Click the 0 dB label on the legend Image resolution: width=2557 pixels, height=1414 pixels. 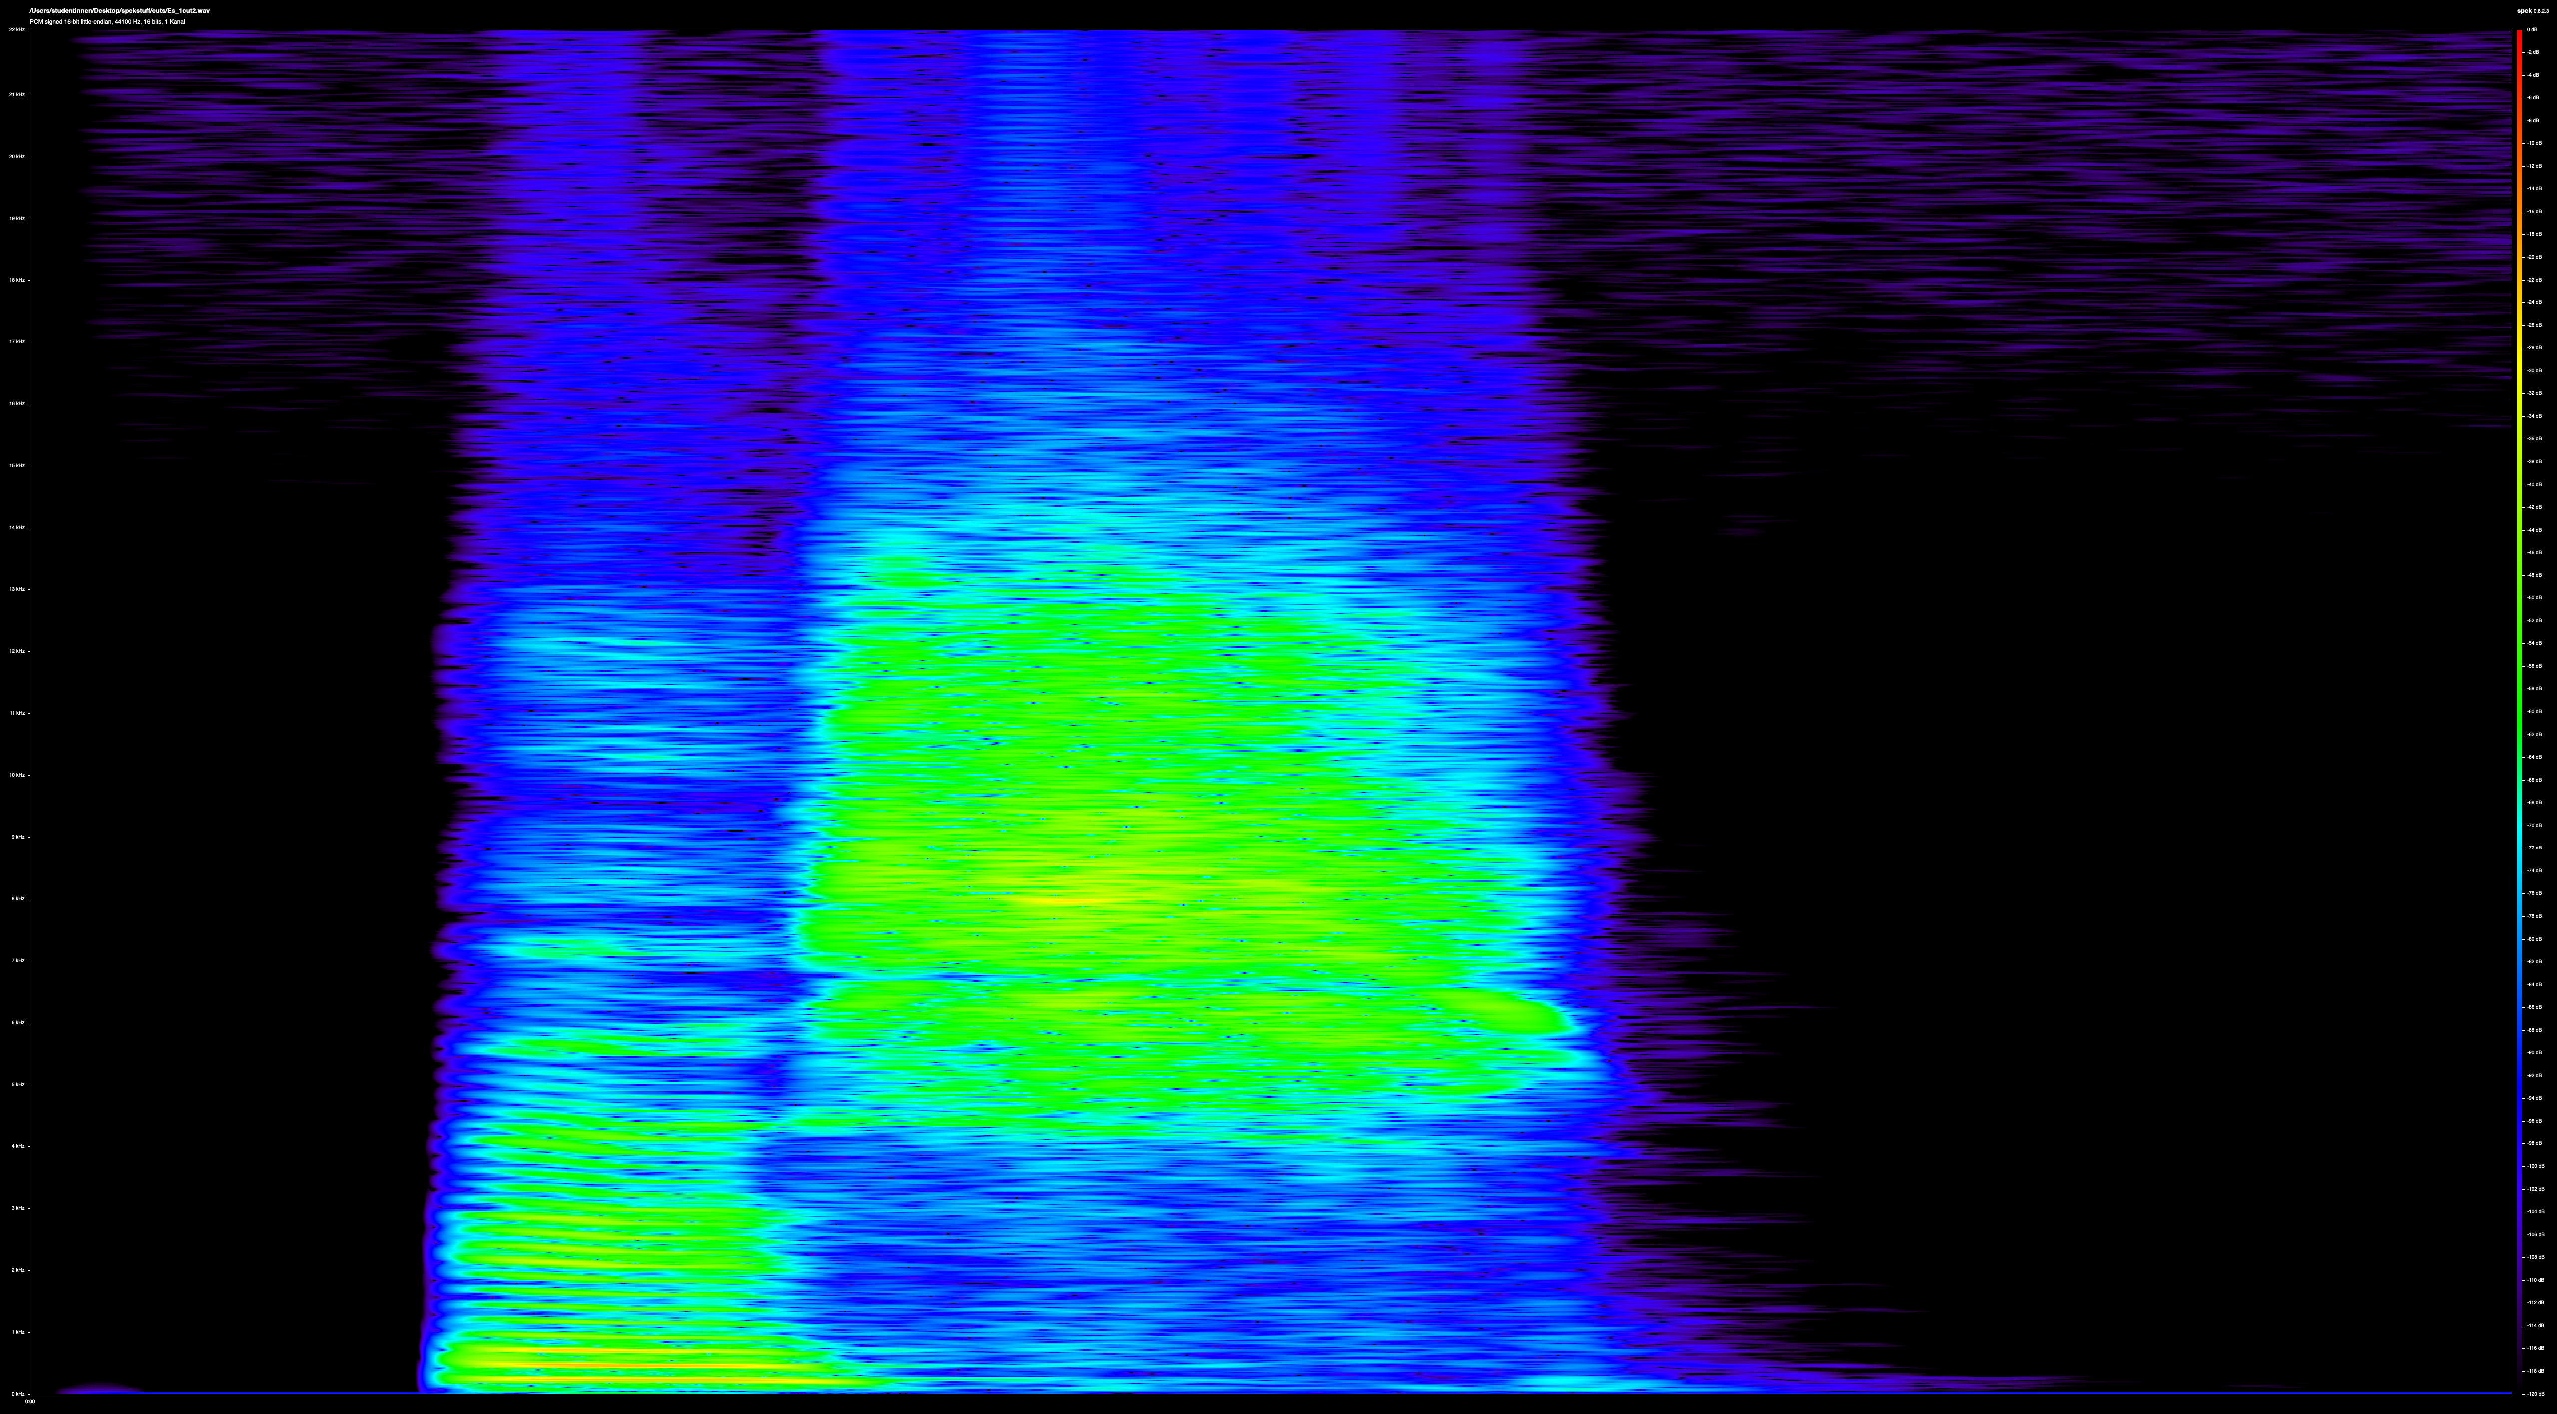pyautogui.click(x=2532, y=30)
